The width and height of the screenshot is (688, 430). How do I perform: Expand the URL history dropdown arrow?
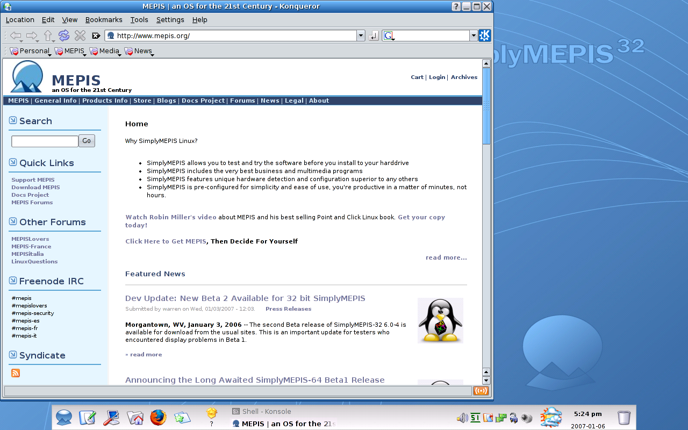pyautogui.click(x=361, y=36)
